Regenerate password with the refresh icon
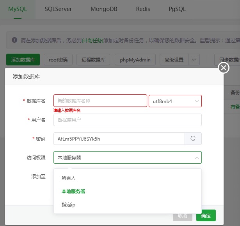The height and width of the screenshot is (226, 240). [x=193, y=139]
